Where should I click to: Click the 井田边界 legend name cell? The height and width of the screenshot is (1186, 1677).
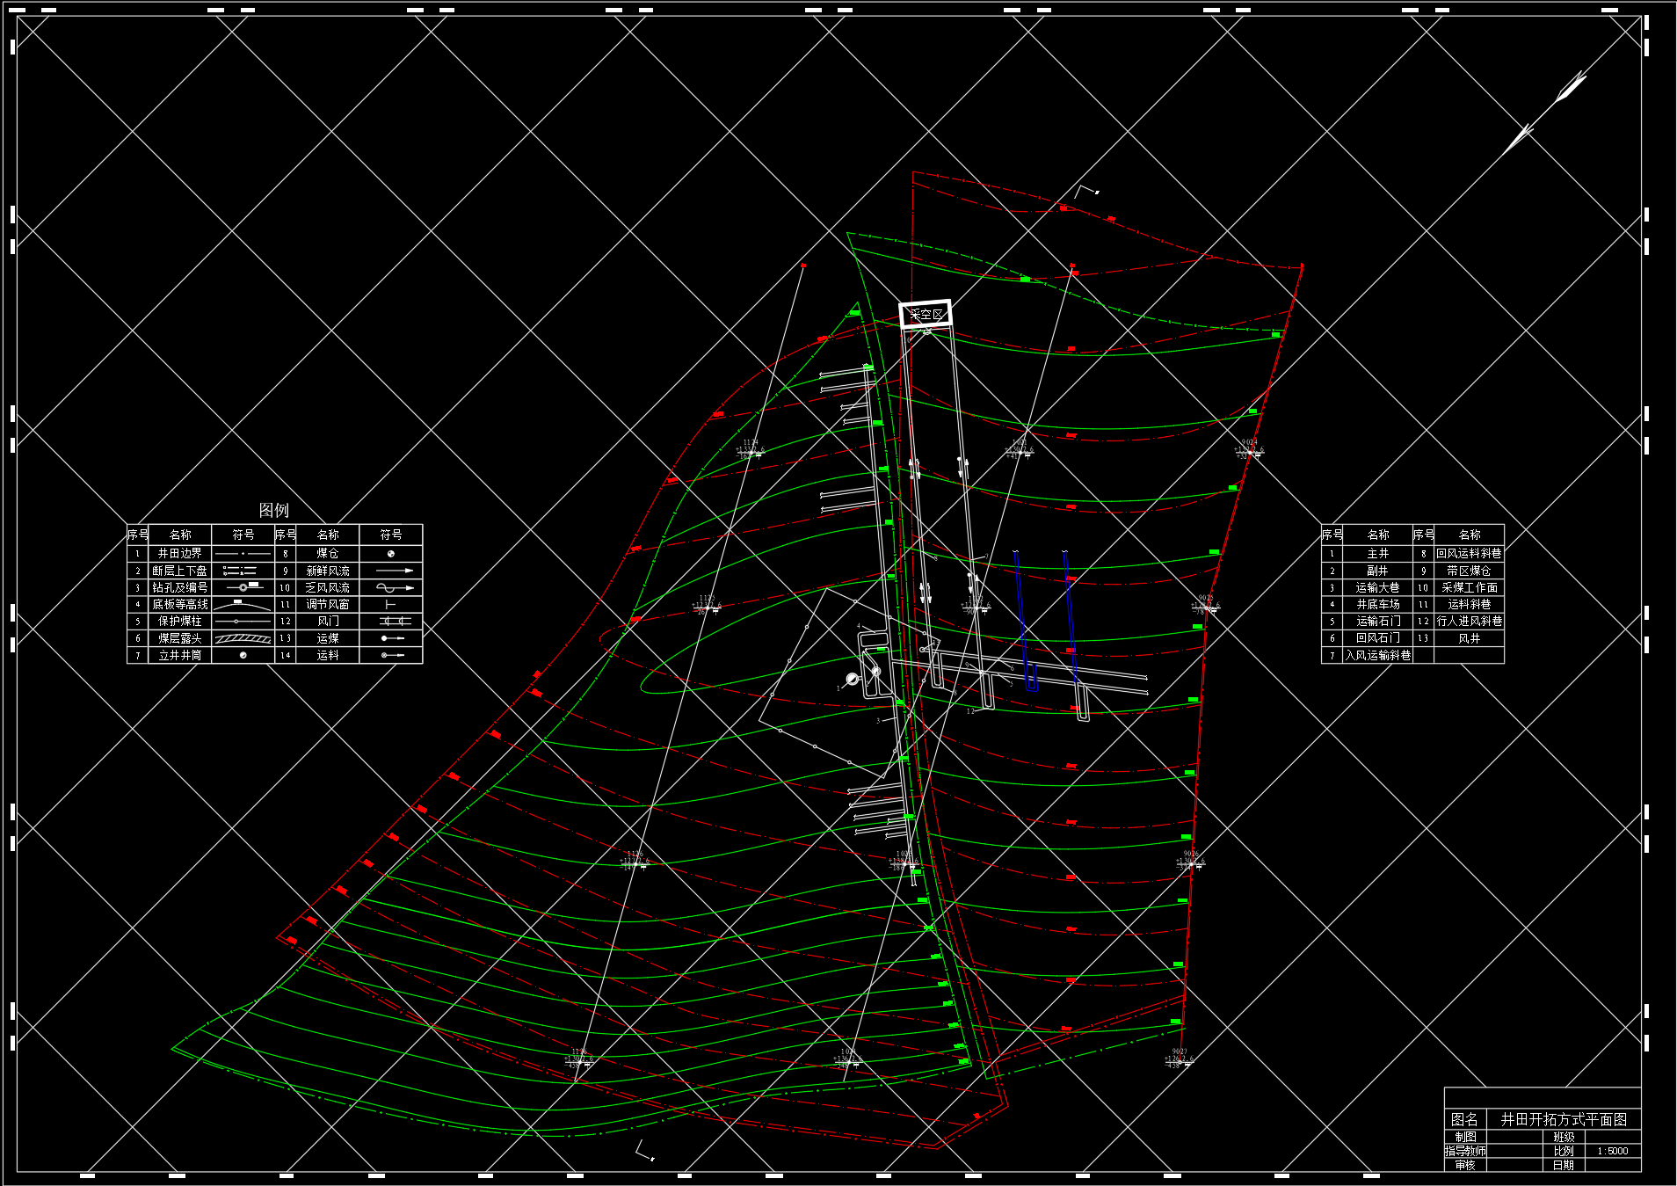(x=179, y=554)
